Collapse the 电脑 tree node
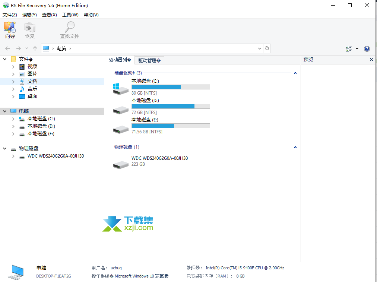The width and height of the screenshot is (377, 282). pos(4,111)
